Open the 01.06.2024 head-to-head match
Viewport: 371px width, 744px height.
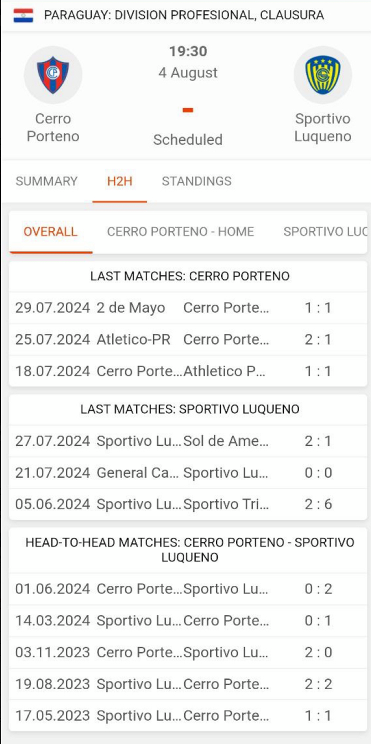click(x=188, y=589)
